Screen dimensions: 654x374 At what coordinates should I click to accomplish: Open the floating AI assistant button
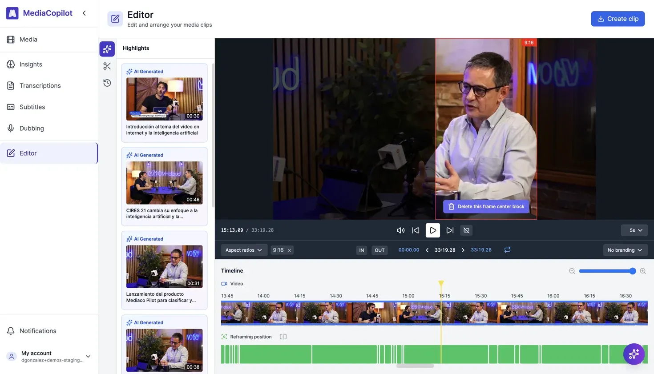[634, 354]
